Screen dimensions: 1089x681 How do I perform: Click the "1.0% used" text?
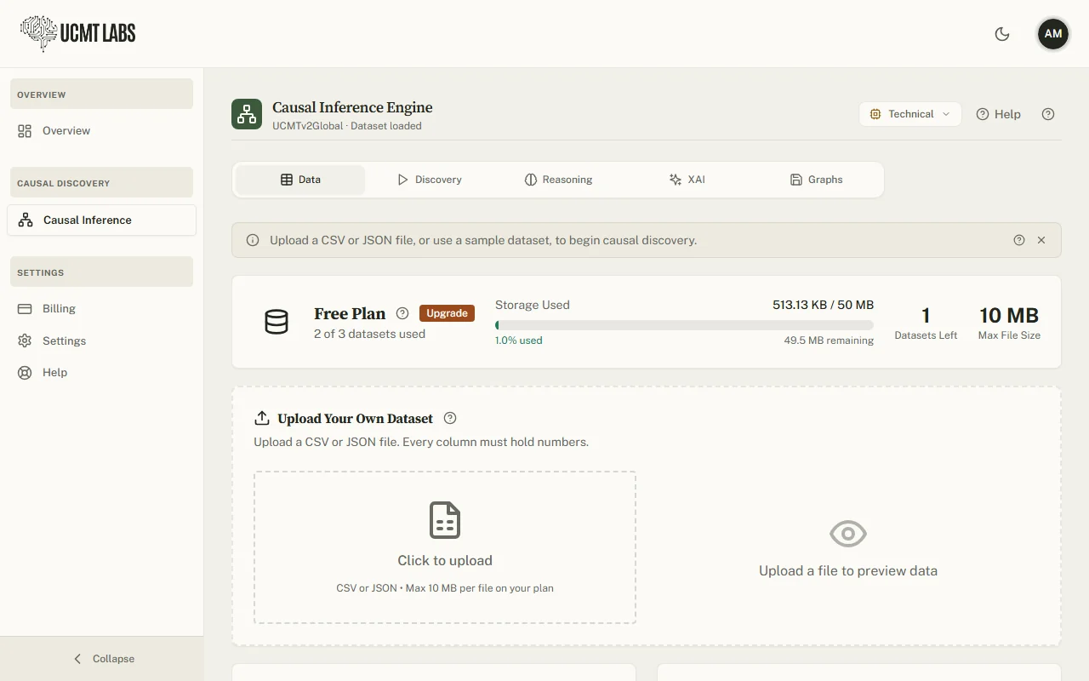point(519,340)
